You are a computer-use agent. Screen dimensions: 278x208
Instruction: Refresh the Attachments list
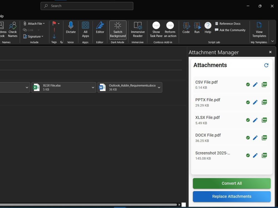[266, 65]
